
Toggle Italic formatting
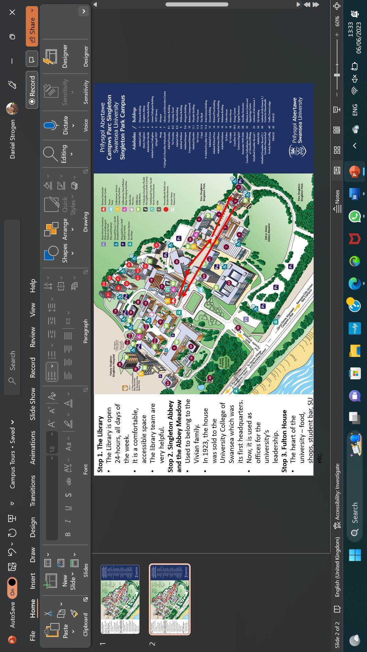tap(68, 521)
